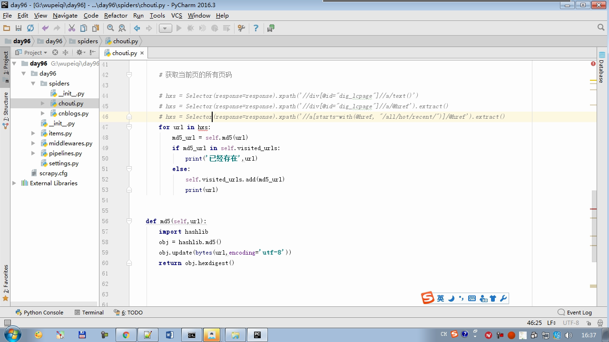Toggle the read-only lock icon in status bar
Viewport: 609px width, 342px height.
589,323
